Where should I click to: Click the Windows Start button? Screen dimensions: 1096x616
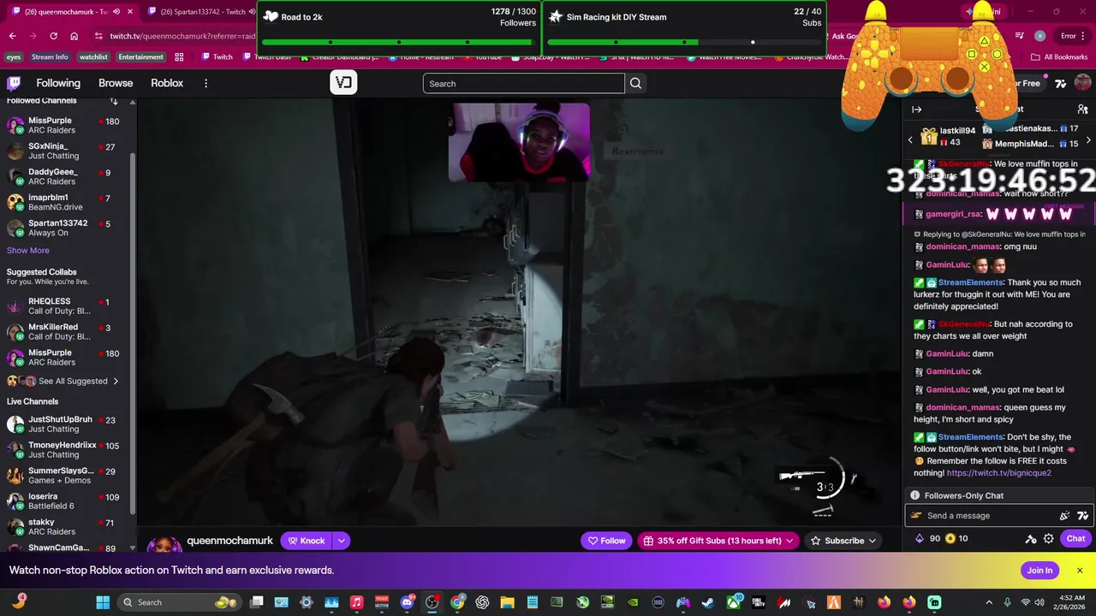tap(103, 602)
